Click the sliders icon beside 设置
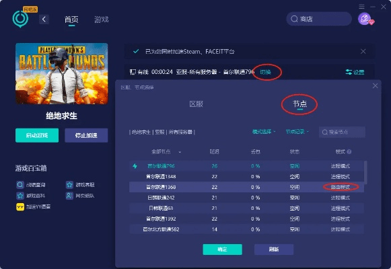 (x=349, y=72)
